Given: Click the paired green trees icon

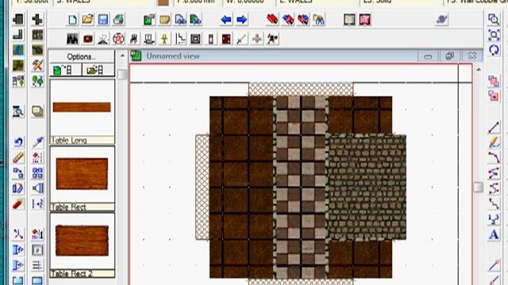Looking at the screenshot, I should (37, 81).
